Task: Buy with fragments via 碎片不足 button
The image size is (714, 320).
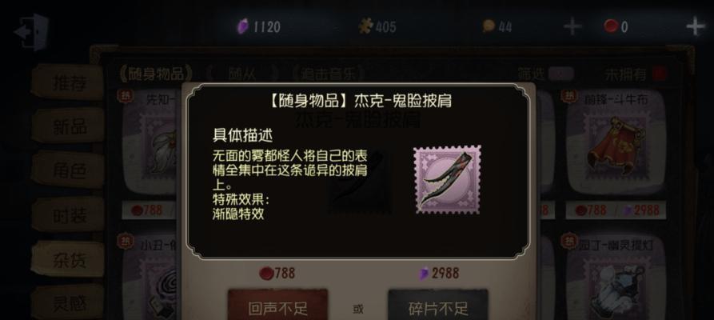Action: click(x=438, y=306)
